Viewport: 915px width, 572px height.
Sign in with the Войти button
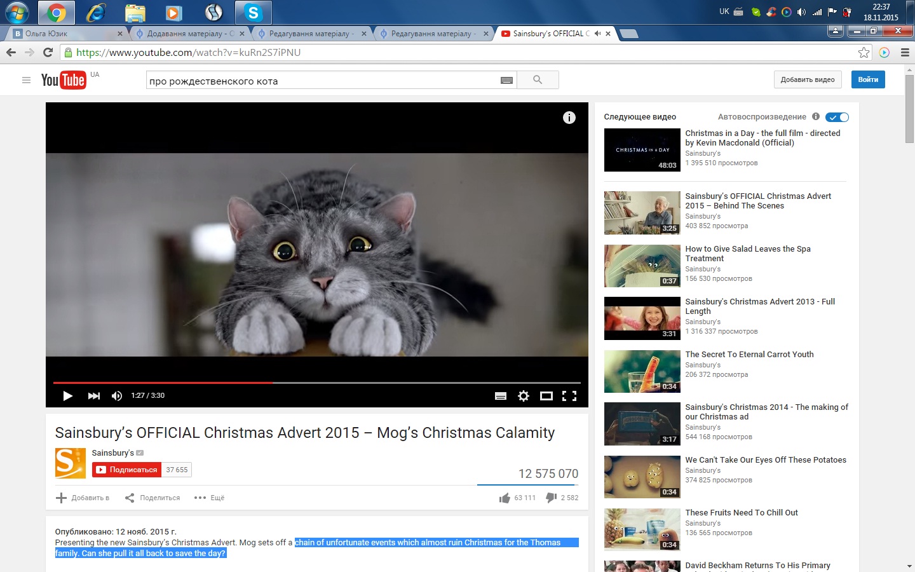click(868, 79)
